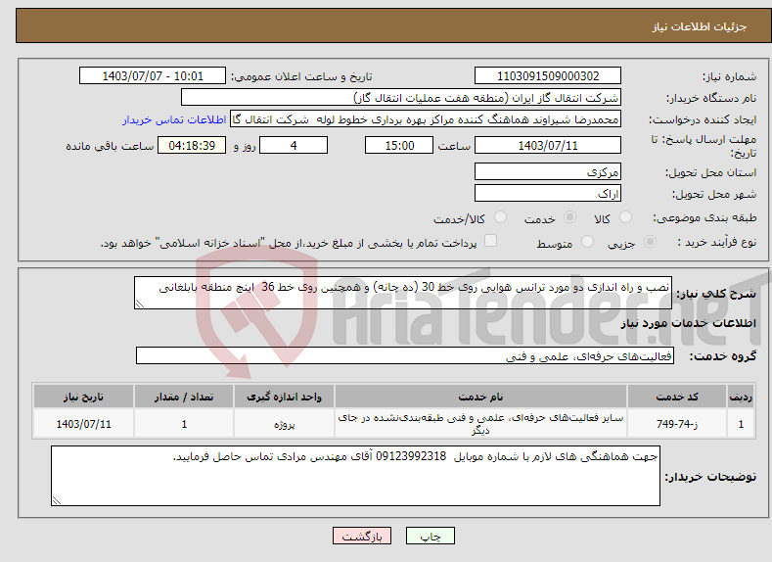This screenshot has height=562, width=772.
Task: Click service code cell ز-74-749
Action: tap(677, 424)
